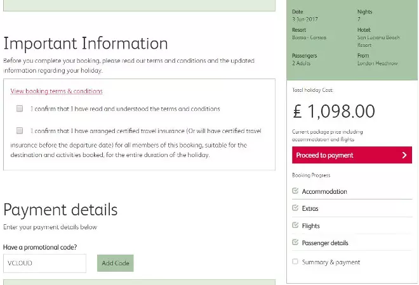The image size is (419, 285).
Task: Click the checkmark icon beside Passenger details
Action: (295, 242)
